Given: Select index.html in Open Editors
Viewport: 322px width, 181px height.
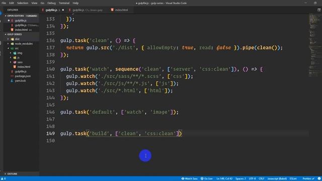Looking at the screenshot, I should click(x=21, y=30).
